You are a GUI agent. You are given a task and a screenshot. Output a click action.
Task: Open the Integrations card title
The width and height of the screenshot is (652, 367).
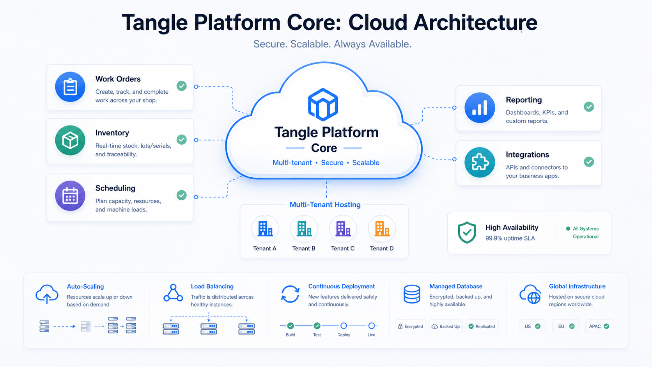click(x=527, y=155)
